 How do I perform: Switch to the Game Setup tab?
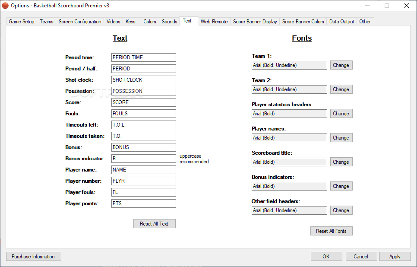[22, 22]
